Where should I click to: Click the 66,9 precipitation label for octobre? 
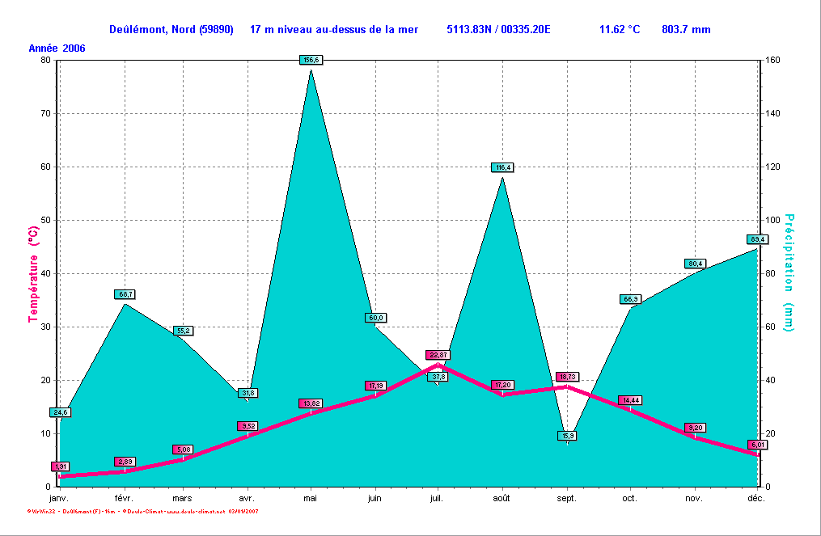click(x=630, y=299)
